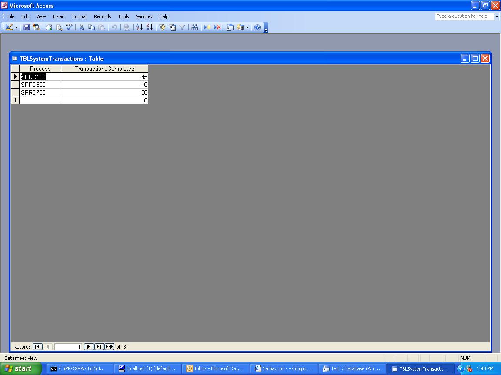Image resolution: width=501 pixels, height=375 pixels.
Task: Open the View button dropdown arrow
Action: point(17,27)
